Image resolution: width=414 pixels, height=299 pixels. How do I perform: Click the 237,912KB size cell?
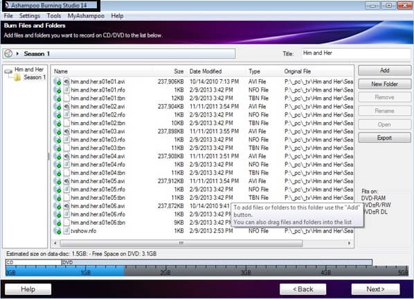170,181
